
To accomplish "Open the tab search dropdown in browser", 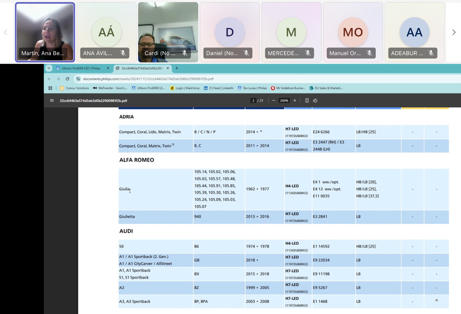I will pyautogui.click(x=49, y=68).
